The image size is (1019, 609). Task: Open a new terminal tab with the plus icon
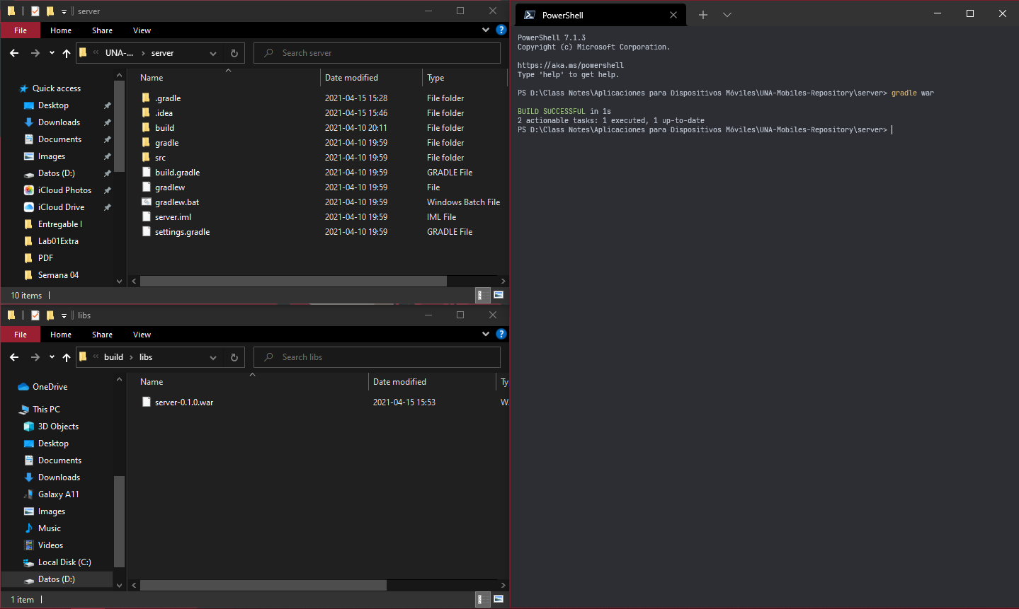pos(702,14)
